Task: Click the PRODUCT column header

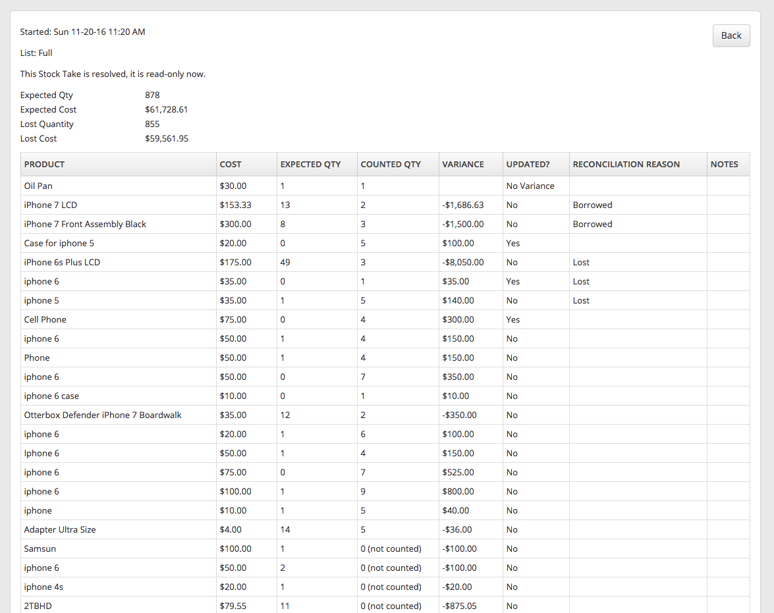Action: coord(44,164)
